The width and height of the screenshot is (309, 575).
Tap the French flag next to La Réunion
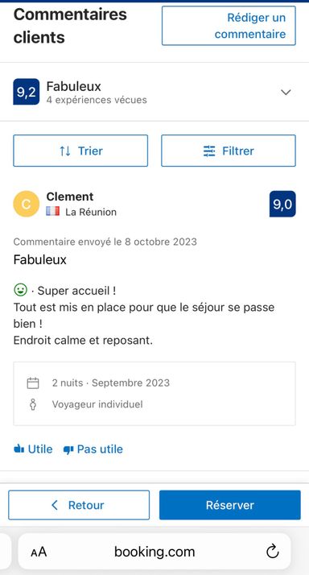click(53, 212)
